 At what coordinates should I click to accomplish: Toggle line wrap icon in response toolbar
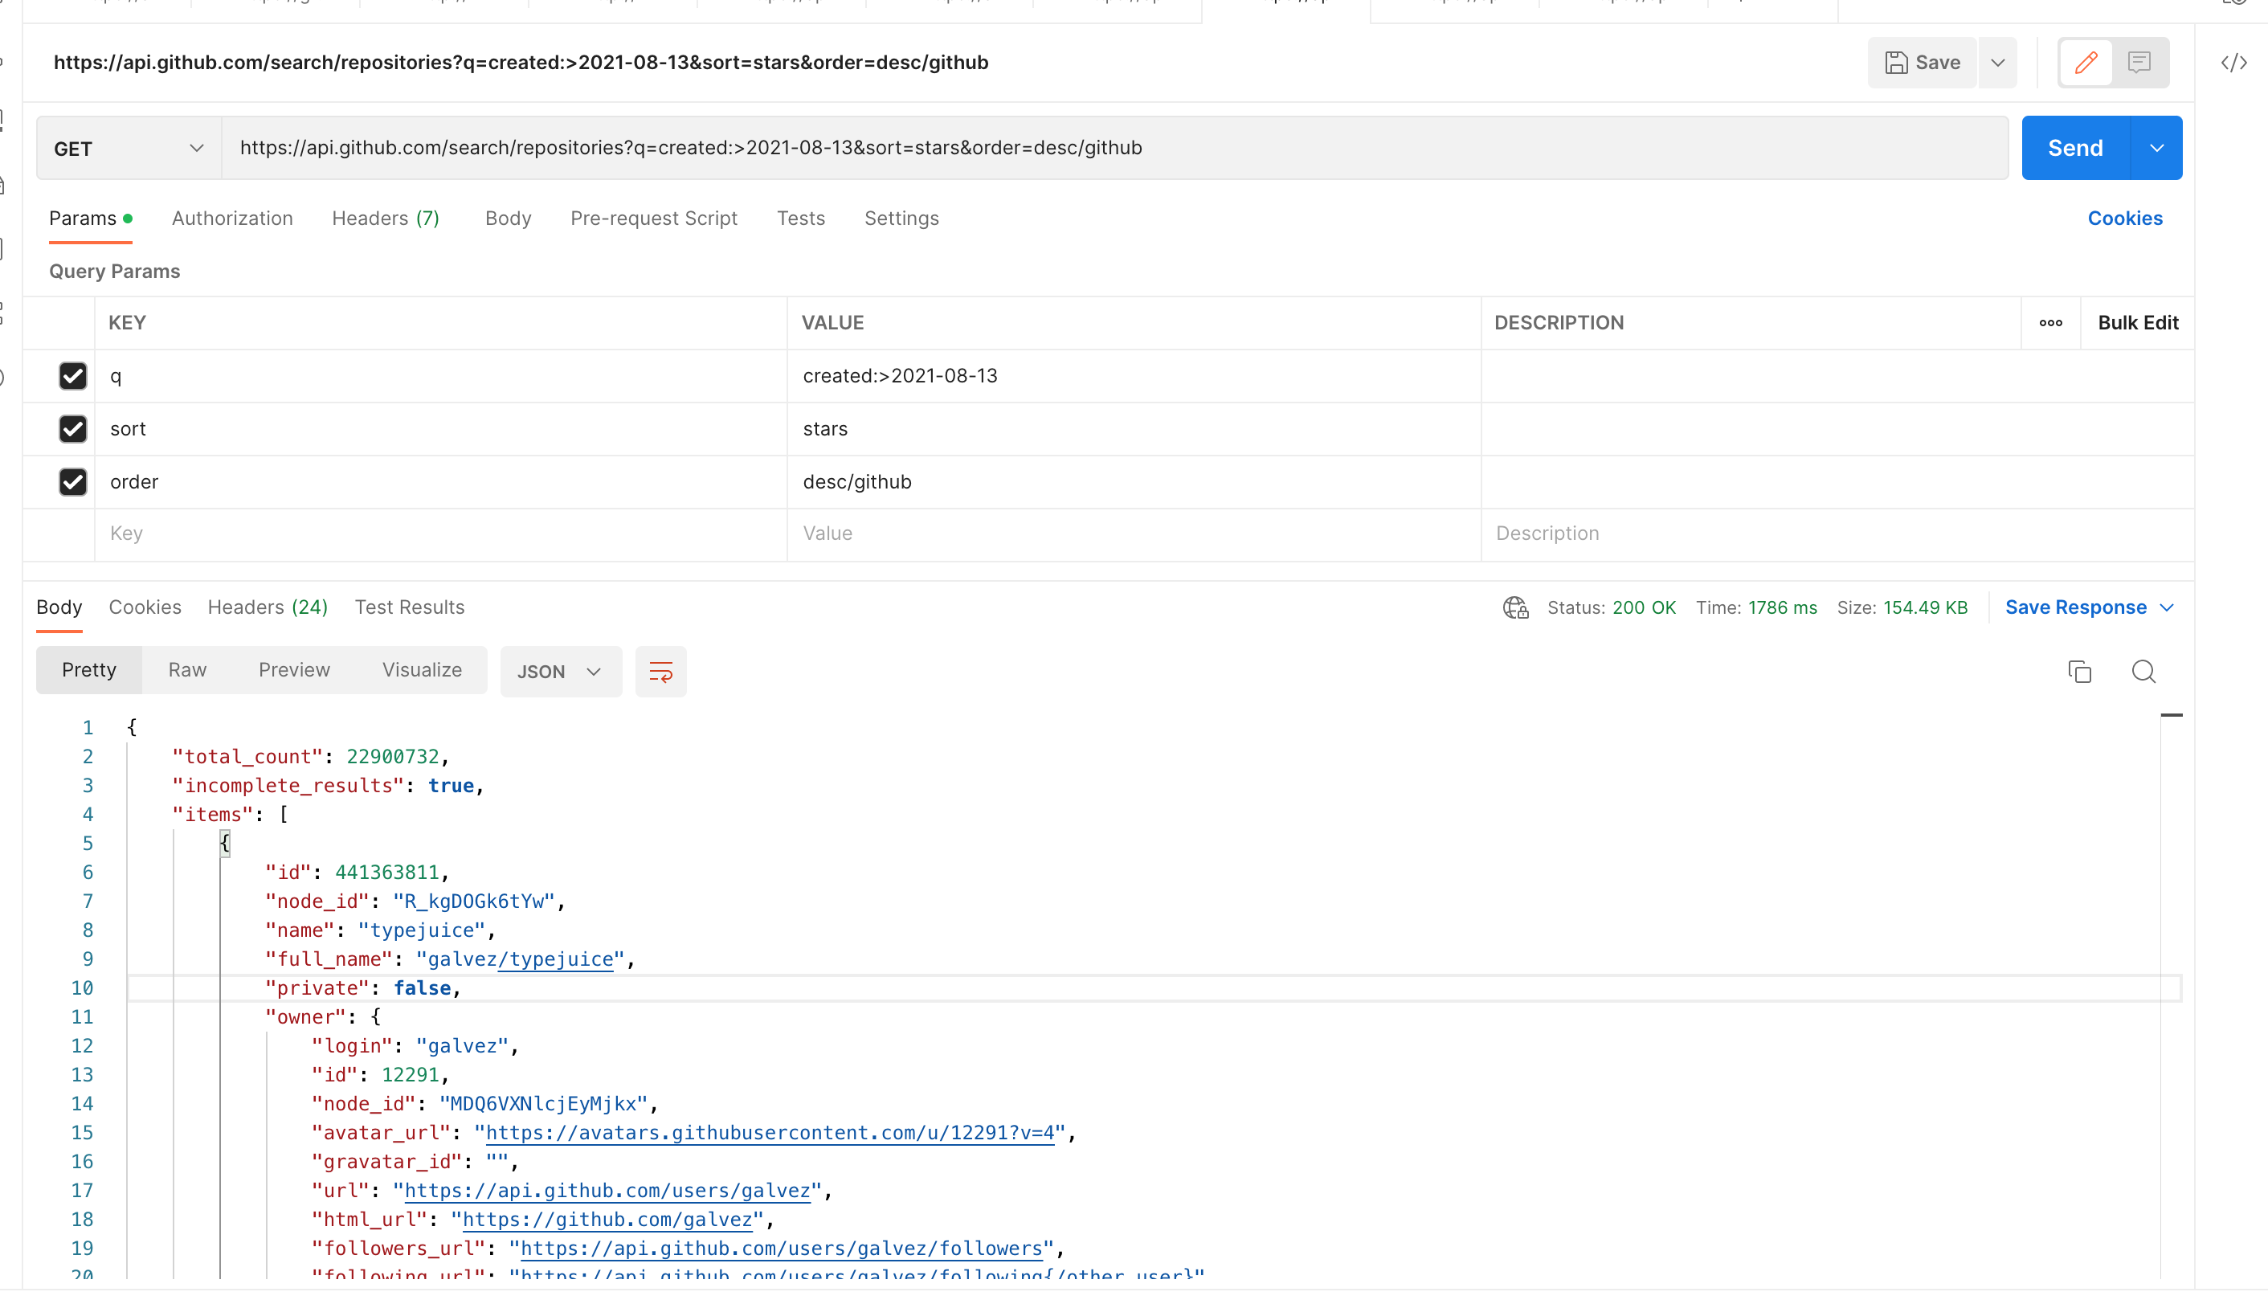click(x=660, y=672)
